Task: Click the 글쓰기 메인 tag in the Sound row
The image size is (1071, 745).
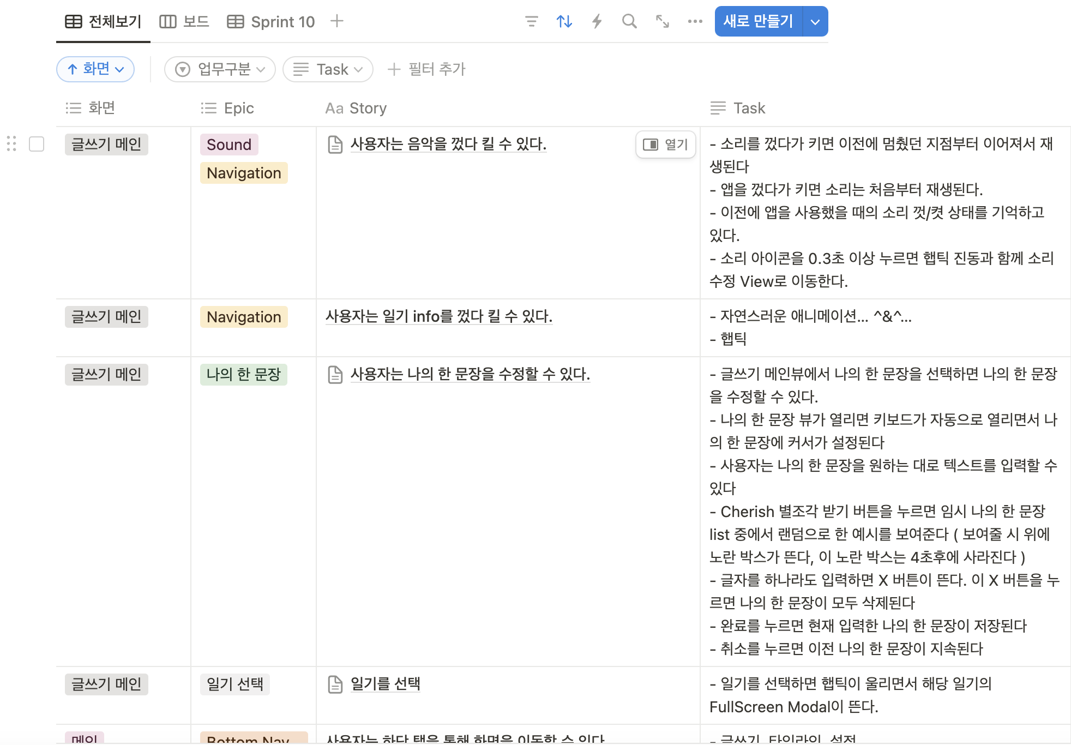Action: pyautogui.click(x=106, y=145)
